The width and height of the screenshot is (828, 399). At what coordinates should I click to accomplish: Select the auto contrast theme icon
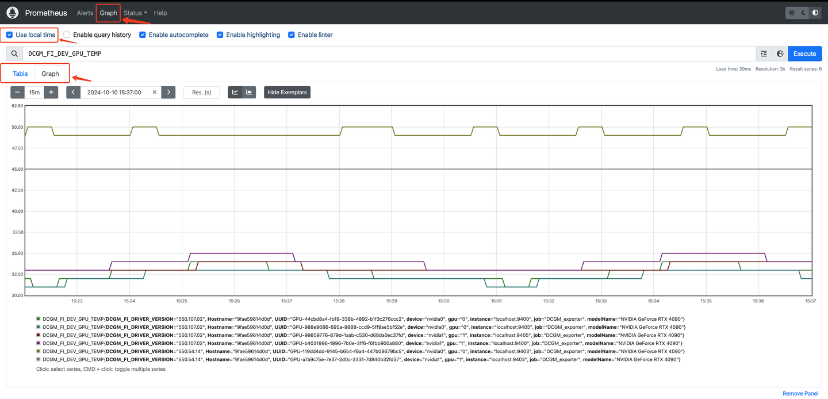tap(815, 12)
